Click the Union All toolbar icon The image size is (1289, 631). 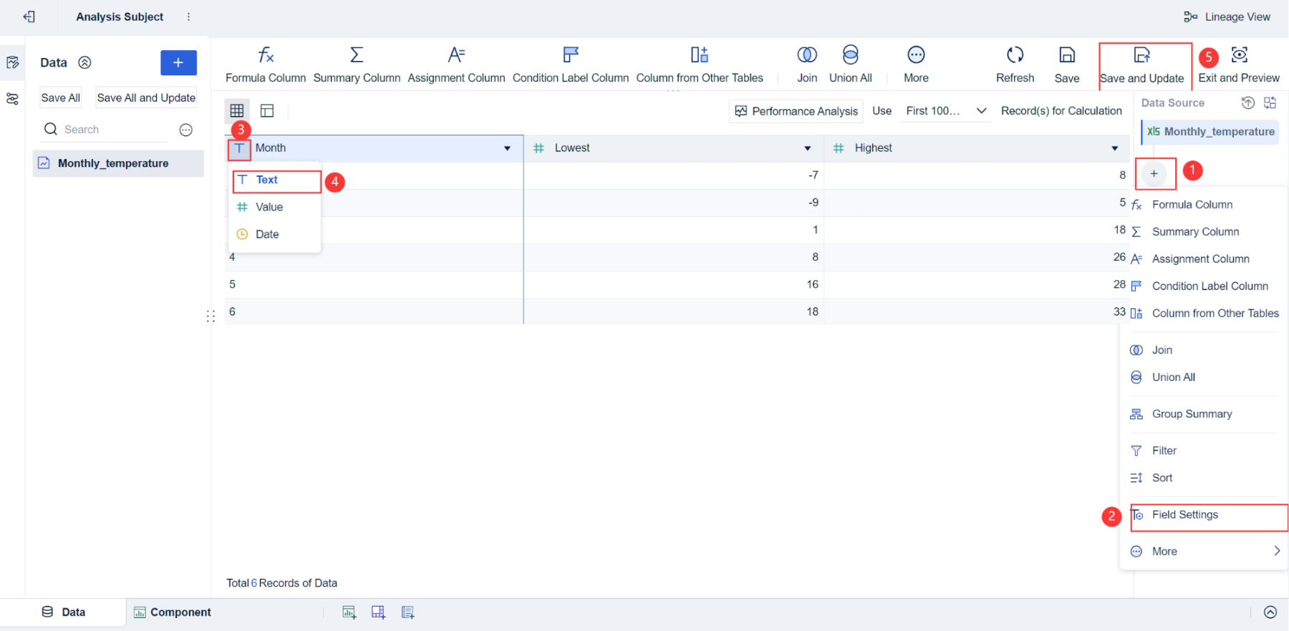(851, 55)
